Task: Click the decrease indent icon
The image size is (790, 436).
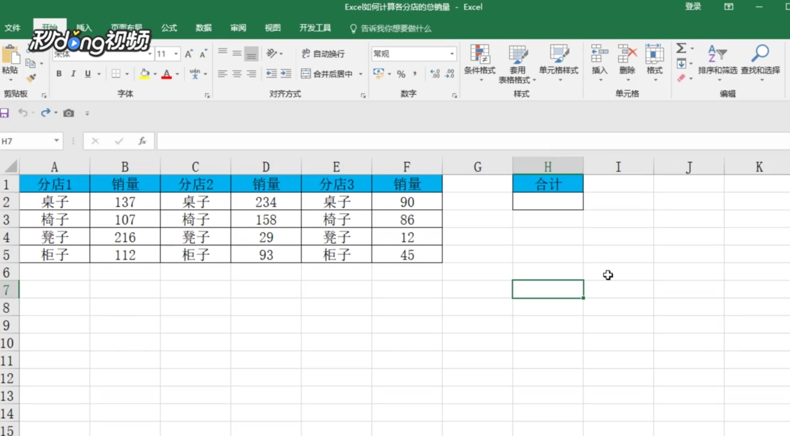Action: [272, 74]
